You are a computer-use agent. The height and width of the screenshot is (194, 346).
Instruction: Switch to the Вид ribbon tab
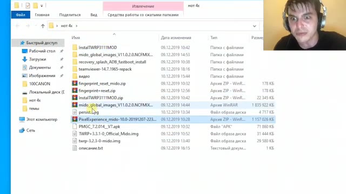pyautogui.click(x=94, y=15)
